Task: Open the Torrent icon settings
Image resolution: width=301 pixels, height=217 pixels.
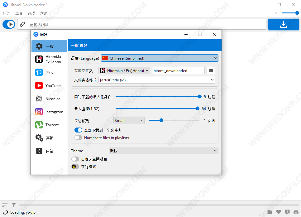Action: point(39,125)
